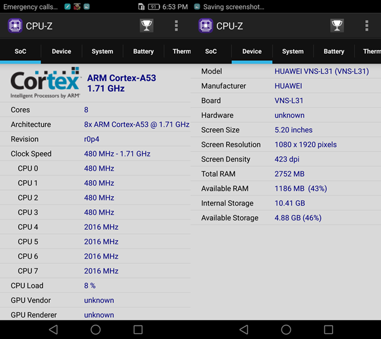Image resolution: width=381 pixels, height=339 pixels.
Task: Tap the Cortex ARM logo image
Action: (x=45, y=83)
